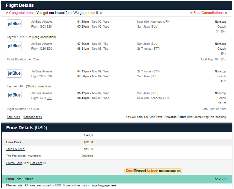Click the 01:39pm departure time

tap(83, 22)
